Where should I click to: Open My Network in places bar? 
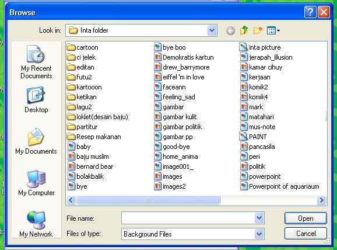[x=36, y=224]
